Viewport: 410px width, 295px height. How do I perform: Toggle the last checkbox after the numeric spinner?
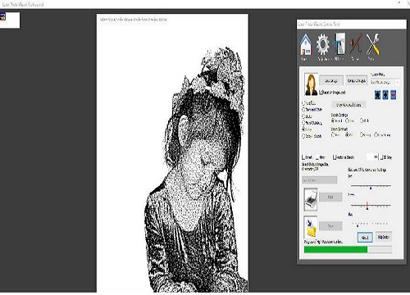(x=382, y=157)
